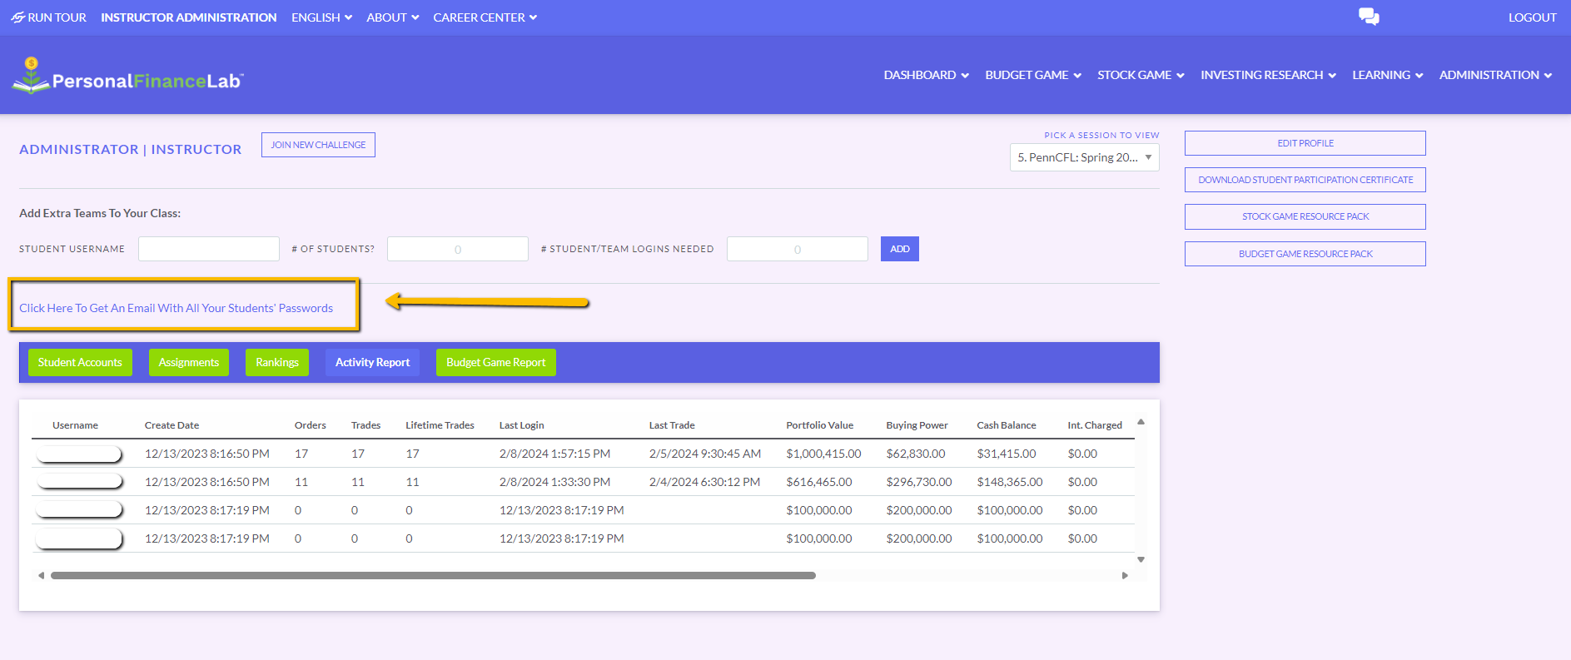1571x660 pixels.
Task: Click the right arrow of horizontal scrollbar
Action: tap(1125, 575)
